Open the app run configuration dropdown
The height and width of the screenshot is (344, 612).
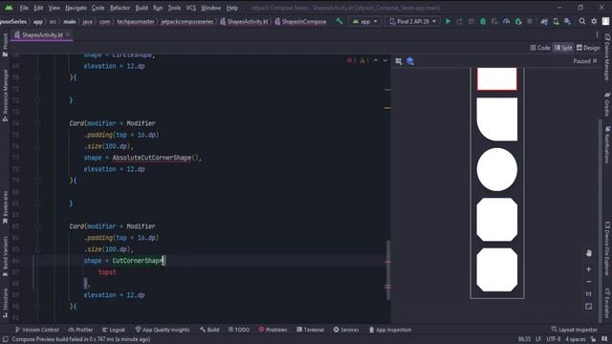tap(364, 21)
